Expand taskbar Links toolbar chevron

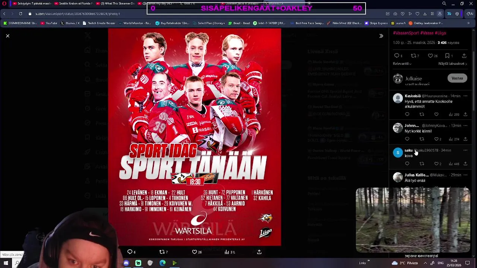point(369,261)
